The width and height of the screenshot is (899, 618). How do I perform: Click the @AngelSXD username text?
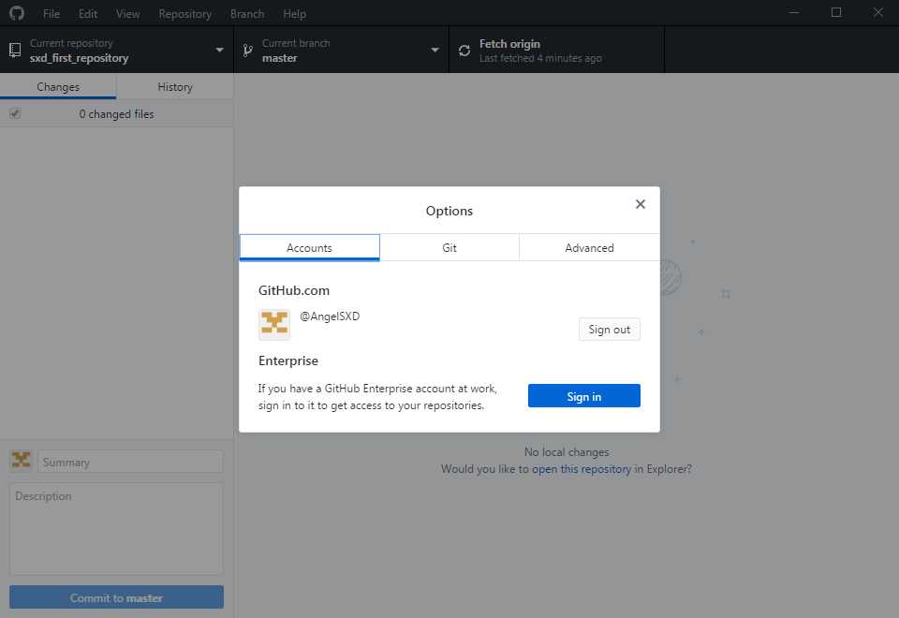pyautogui.click(x=330, y=316)
